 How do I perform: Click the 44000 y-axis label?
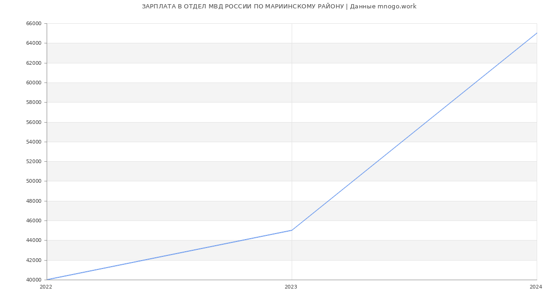coord(34,241)
